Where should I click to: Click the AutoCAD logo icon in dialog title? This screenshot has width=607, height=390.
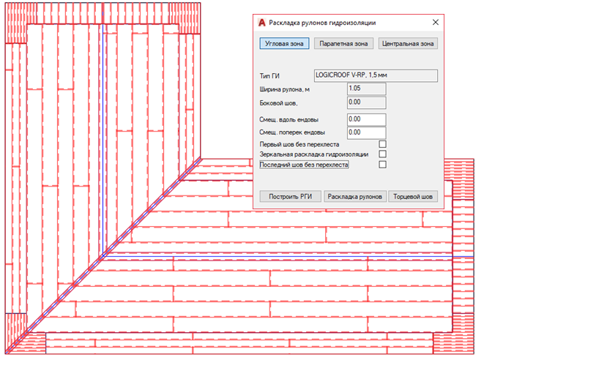click(262, 23)
